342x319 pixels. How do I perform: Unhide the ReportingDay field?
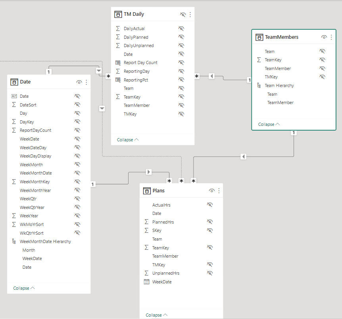coord(181,71)
